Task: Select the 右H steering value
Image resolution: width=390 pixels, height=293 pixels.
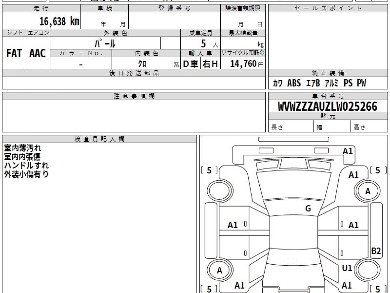Action: pyautogui.click(x=210, y=64)
